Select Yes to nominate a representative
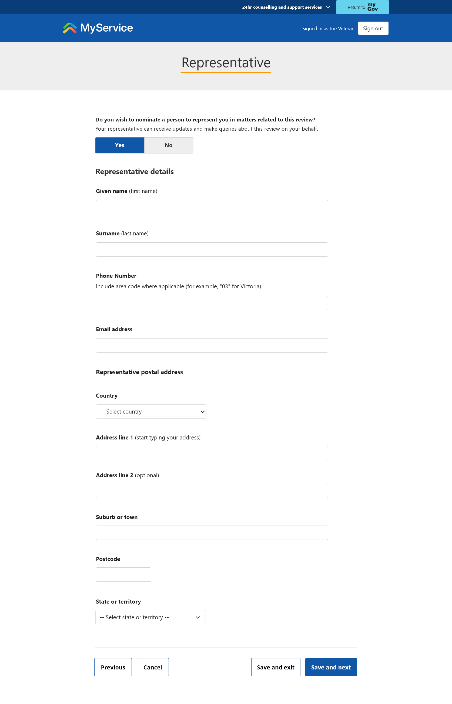 click(119, 145)
